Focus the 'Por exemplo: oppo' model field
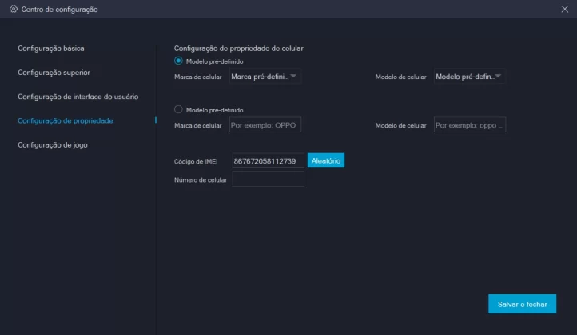Screen dimensions: 577x335 point(469,125)
